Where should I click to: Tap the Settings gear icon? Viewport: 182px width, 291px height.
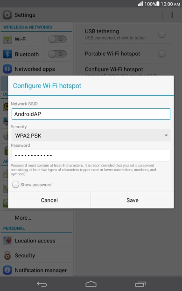coord(7,15)
